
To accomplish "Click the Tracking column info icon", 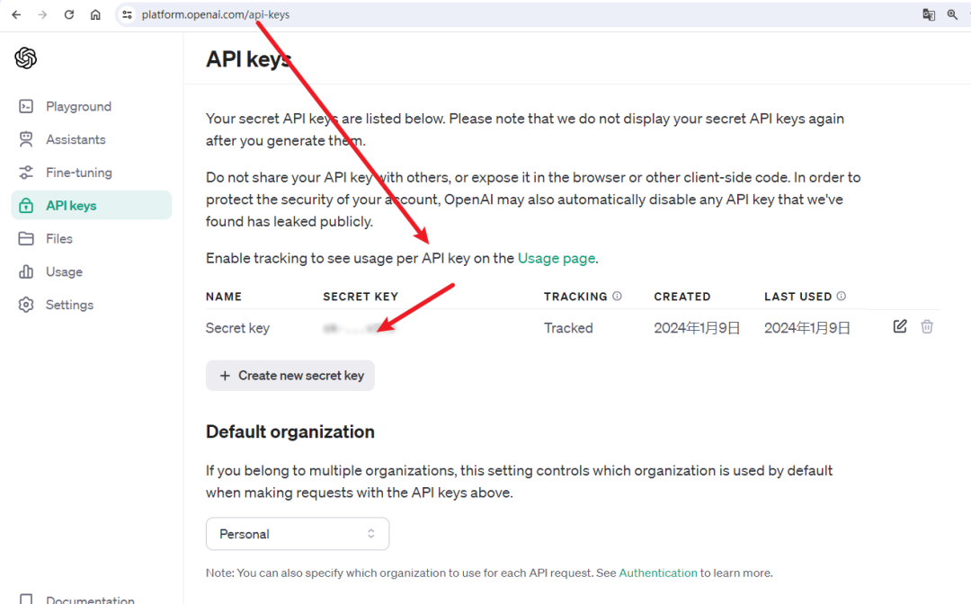I will click(617, 296).
